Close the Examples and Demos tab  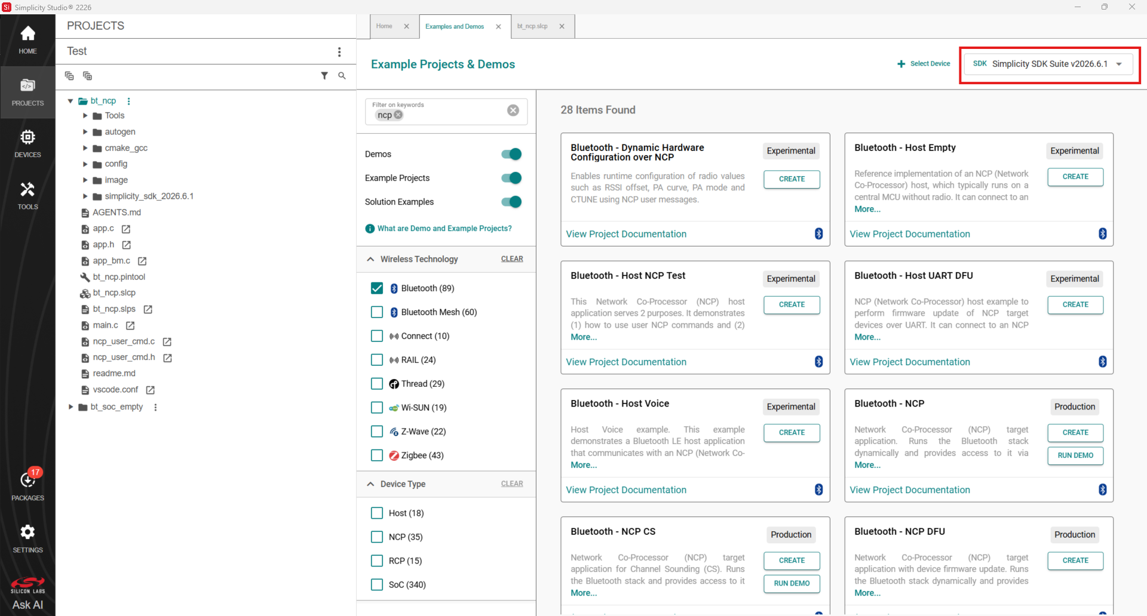[x=498, y=27]
